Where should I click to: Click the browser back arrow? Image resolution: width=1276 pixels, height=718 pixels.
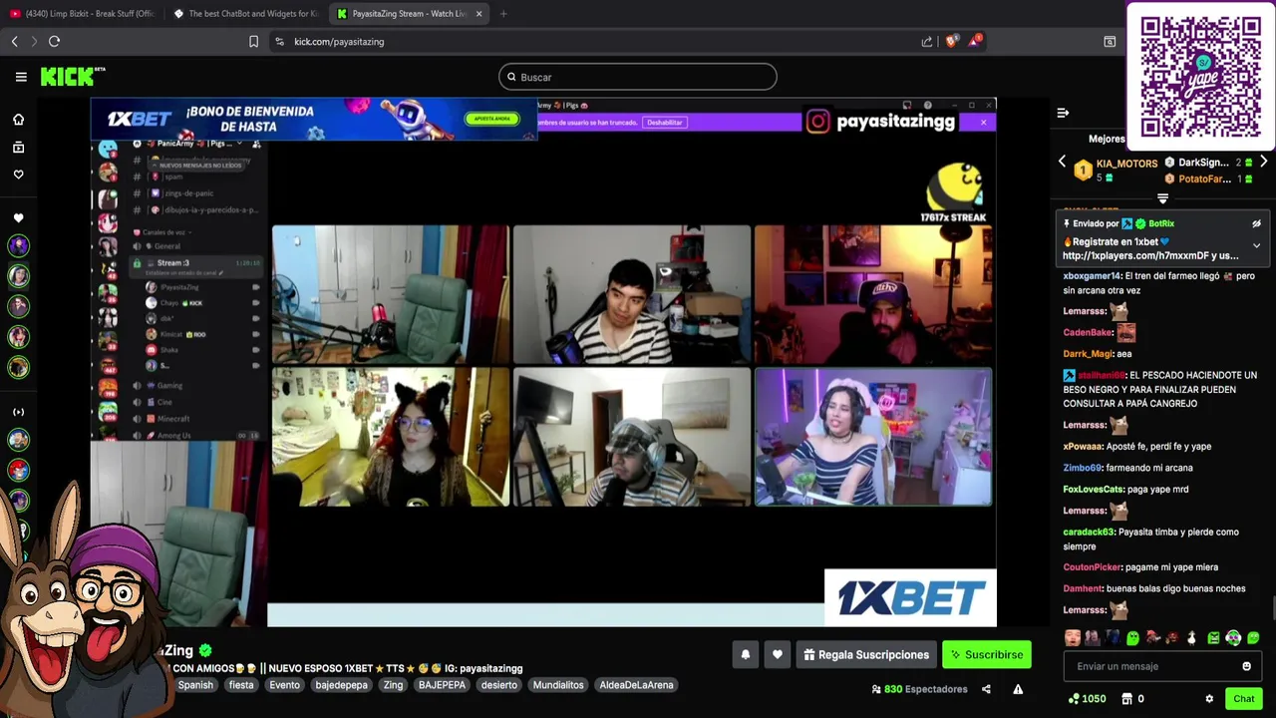coord(14,41)
